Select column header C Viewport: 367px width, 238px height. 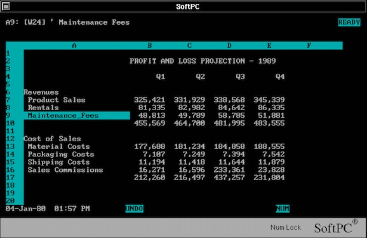[189, 45]
